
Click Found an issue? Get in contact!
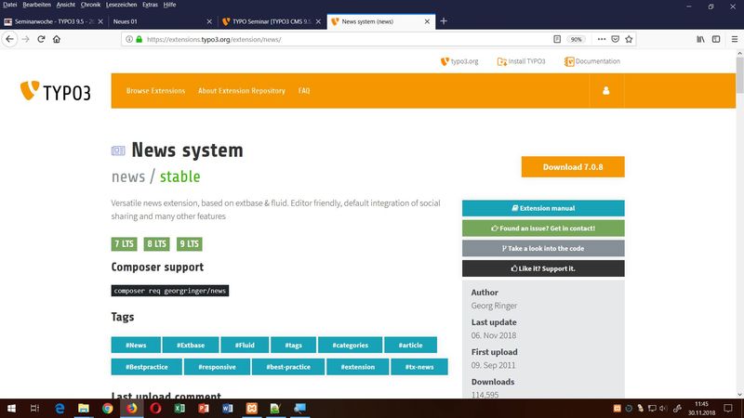543,228
